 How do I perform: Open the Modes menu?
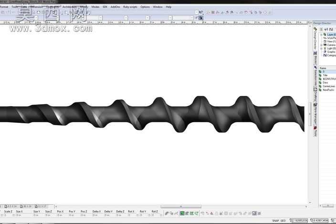click(95, 7)
